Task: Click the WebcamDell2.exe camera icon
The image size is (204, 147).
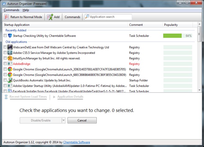Action: coord(10,47)
